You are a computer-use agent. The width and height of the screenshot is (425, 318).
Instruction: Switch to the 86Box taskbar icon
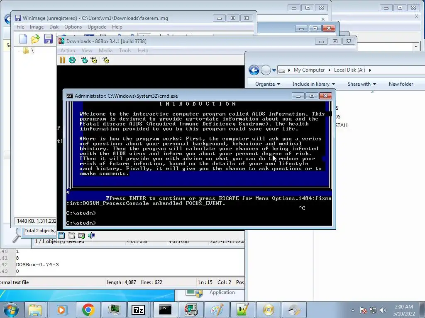191,310
